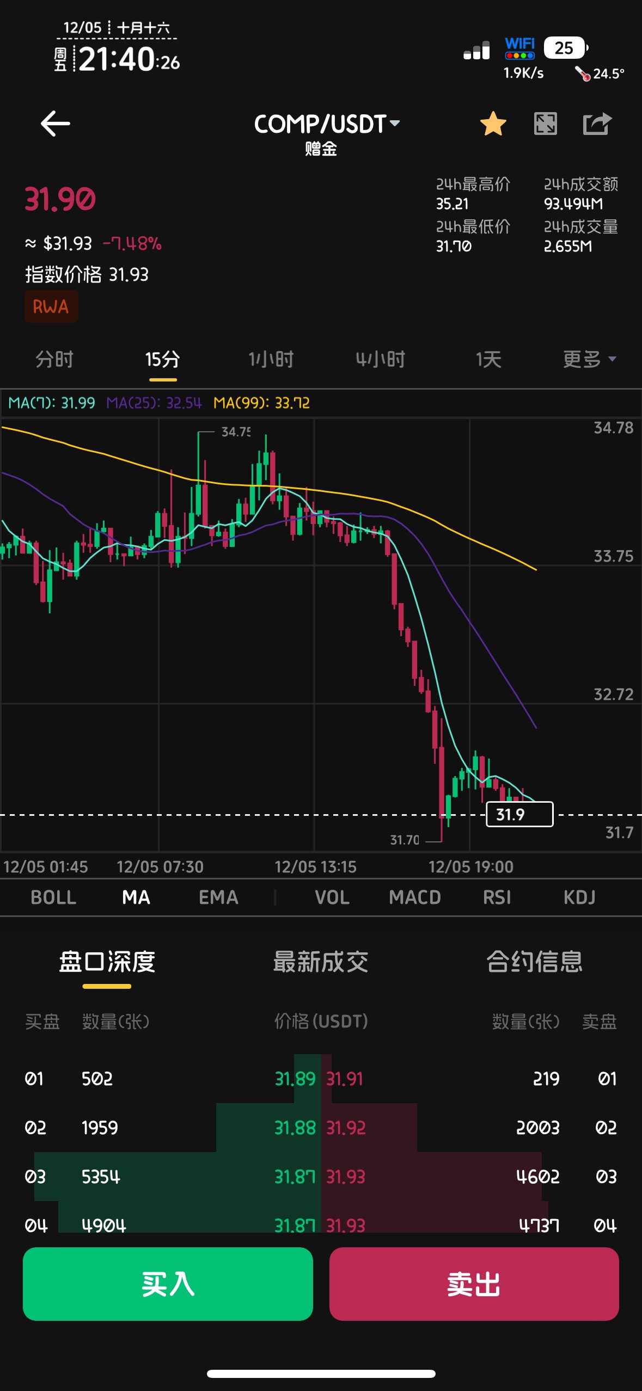This screenshot has width=642, height=1391.
Task: Tap the MA(99): 33.72 legend
Action: click(261, 403)
